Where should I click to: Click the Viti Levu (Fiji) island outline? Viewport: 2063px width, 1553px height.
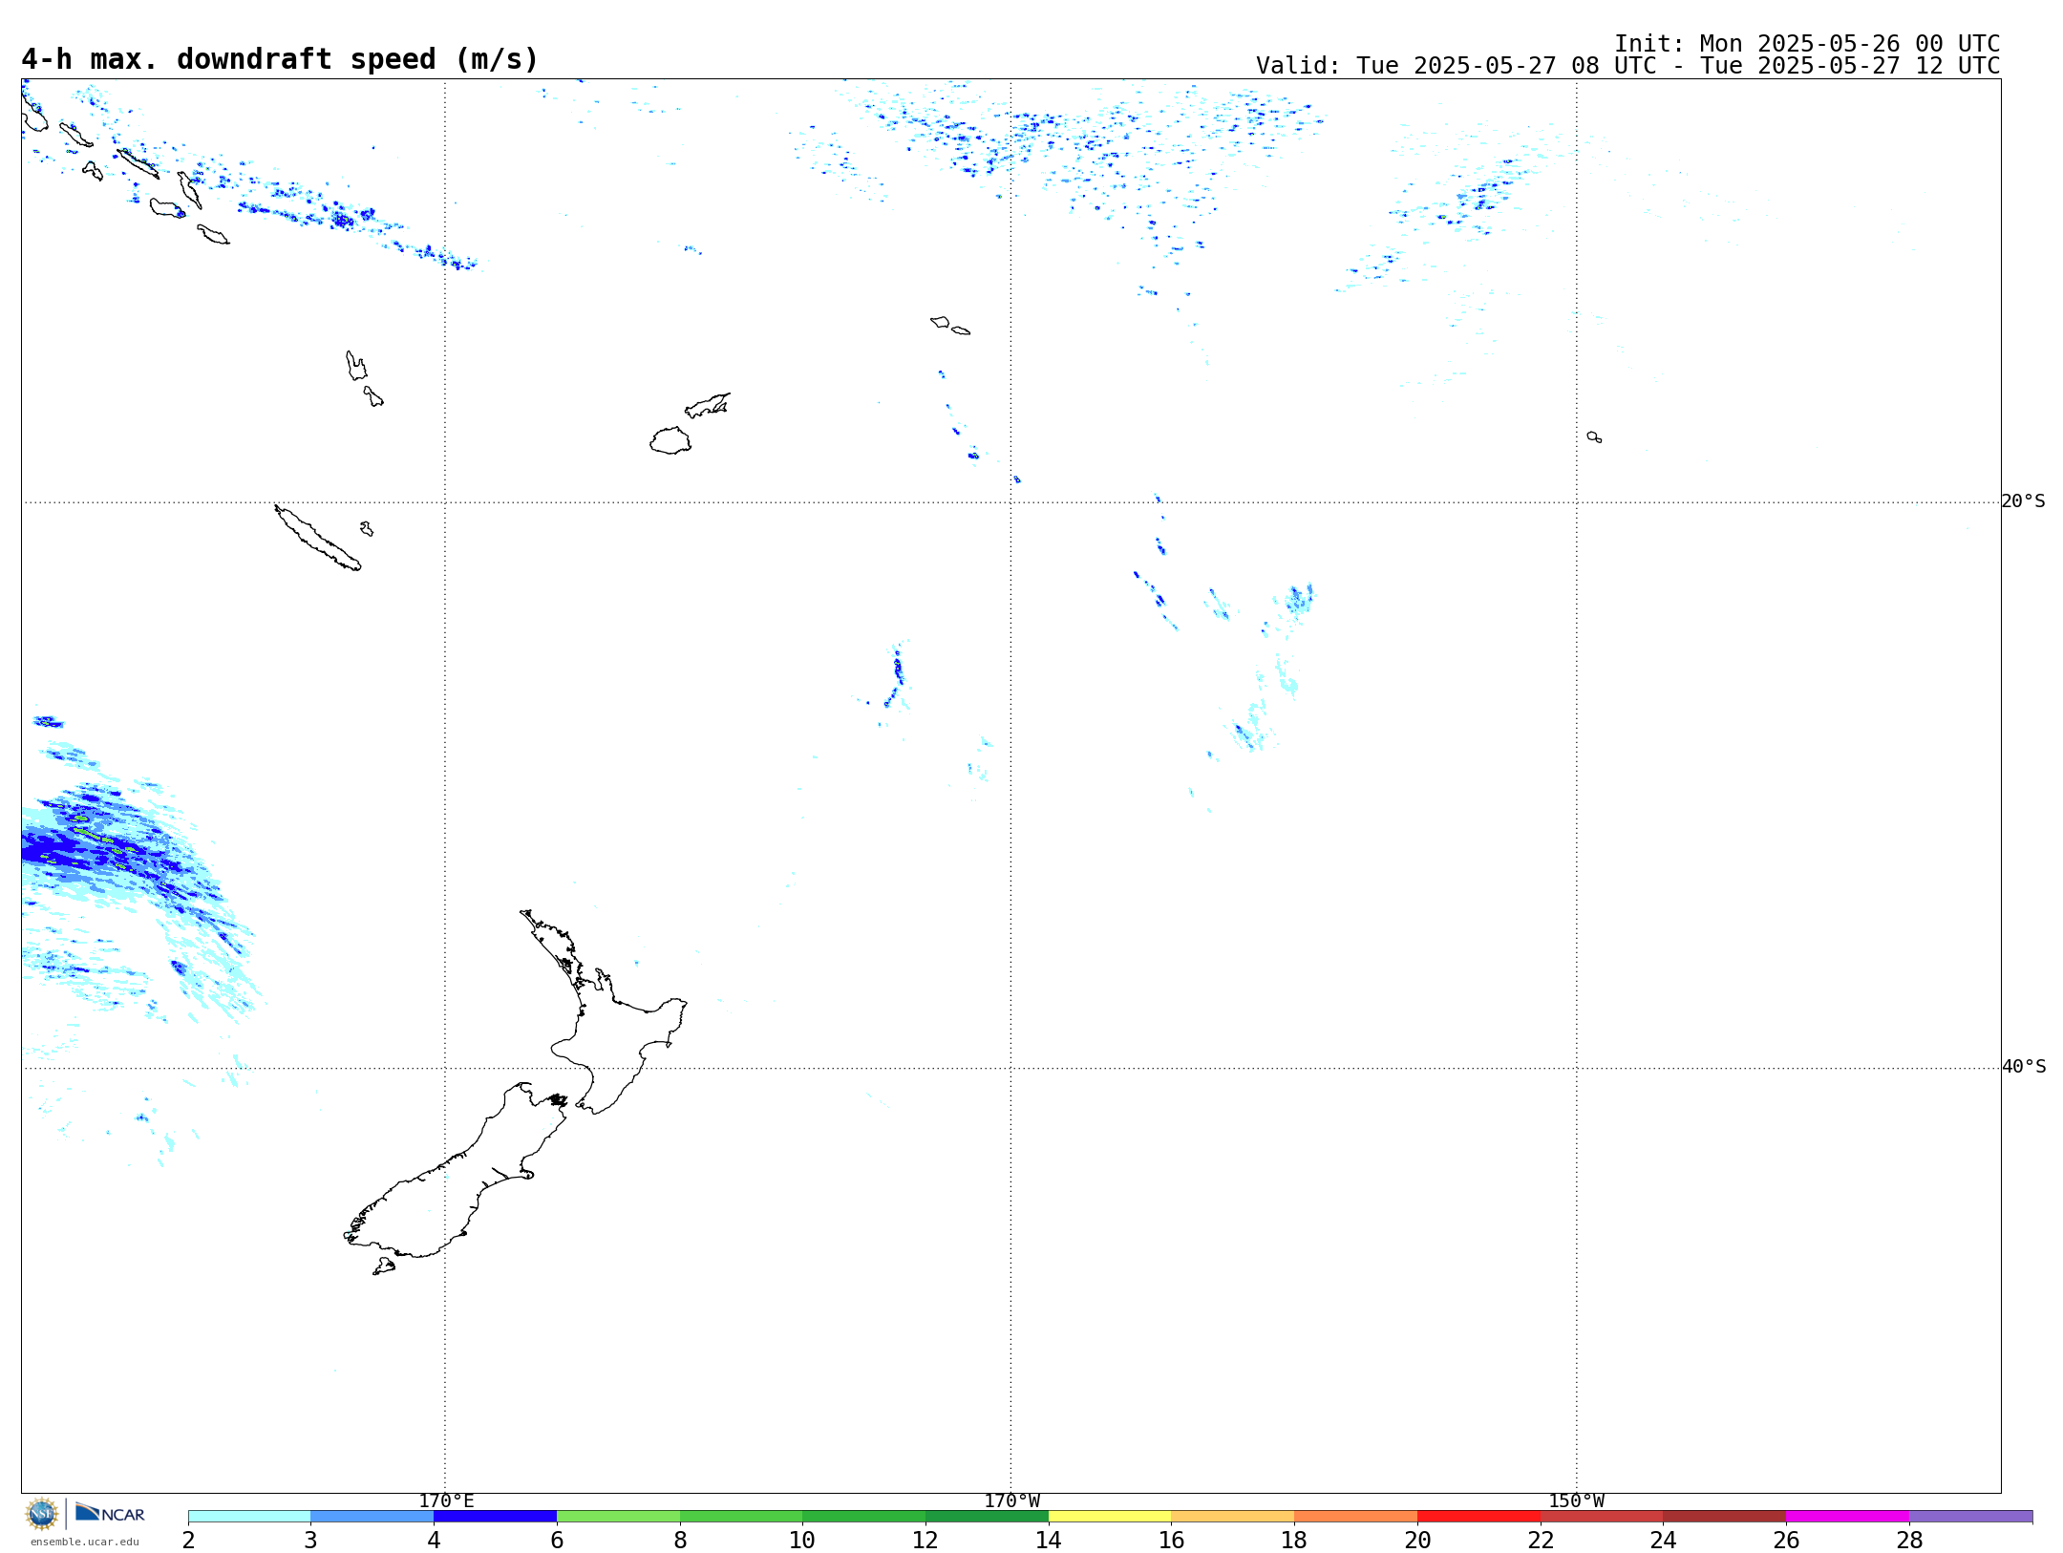pyautogui.click(x=670, y=440)
